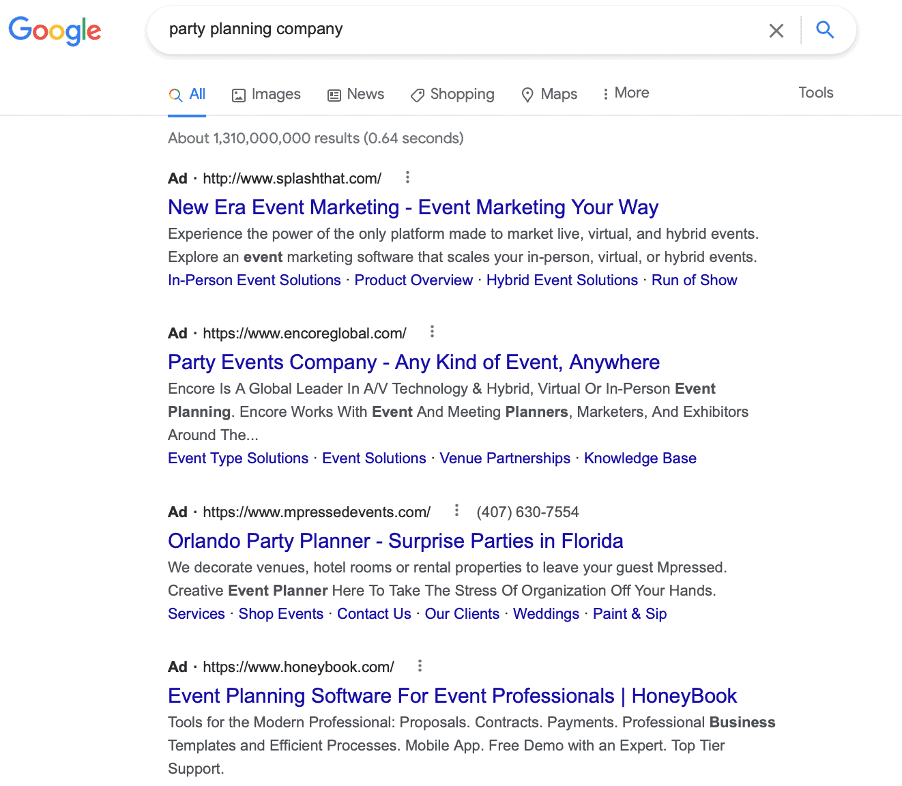Click the Paint & Sip sitelink
Viewport: 902px width, 786px height.
(629, 613)
